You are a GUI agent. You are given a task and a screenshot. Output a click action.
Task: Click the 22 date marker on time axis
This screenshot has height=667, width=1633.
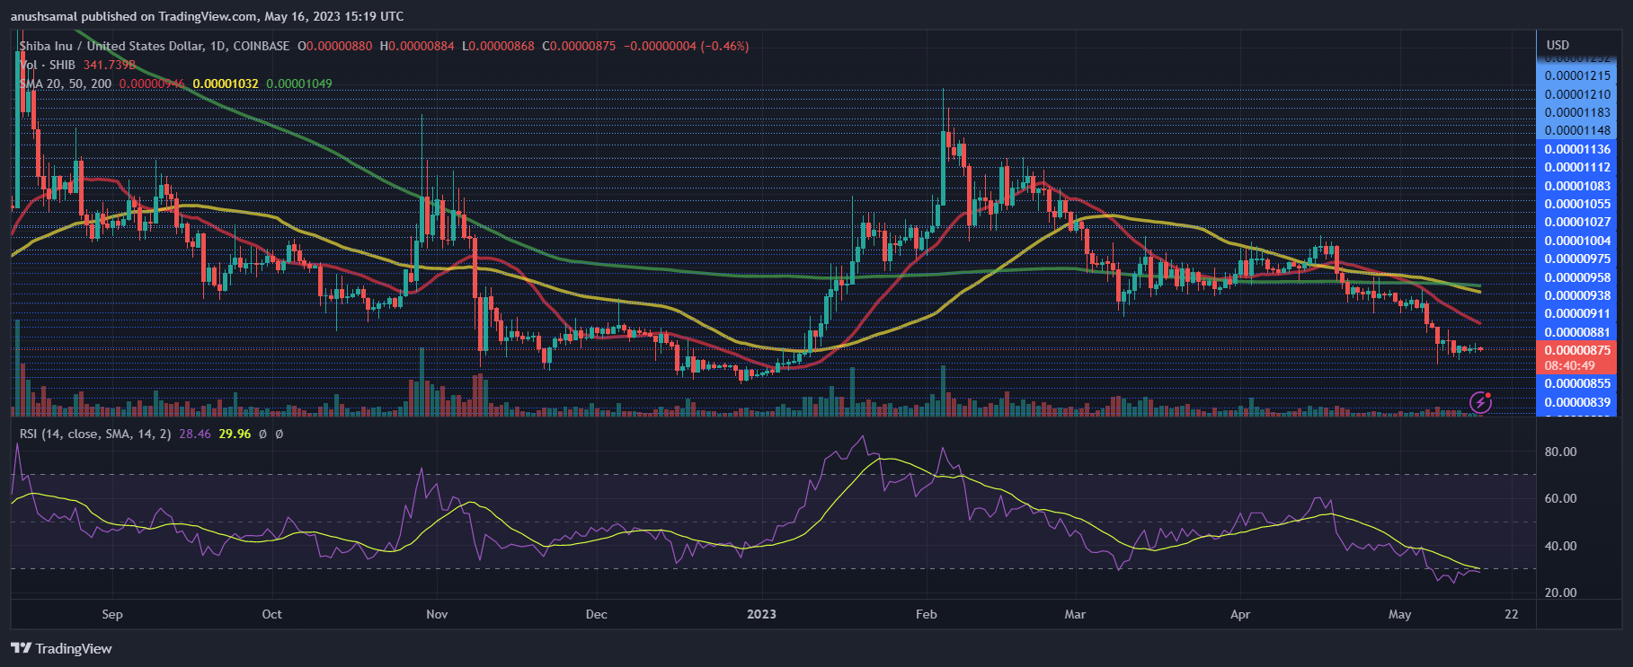click(x=1512, y=614)
